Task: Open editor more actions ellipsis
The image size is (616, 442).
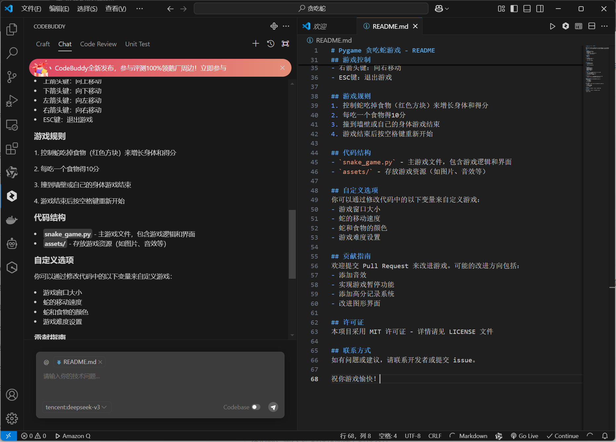Action: (x=604, y=26)
